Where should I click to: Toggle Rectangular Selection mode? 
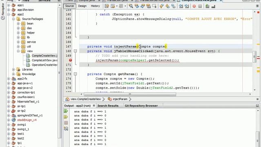(154, 7)
